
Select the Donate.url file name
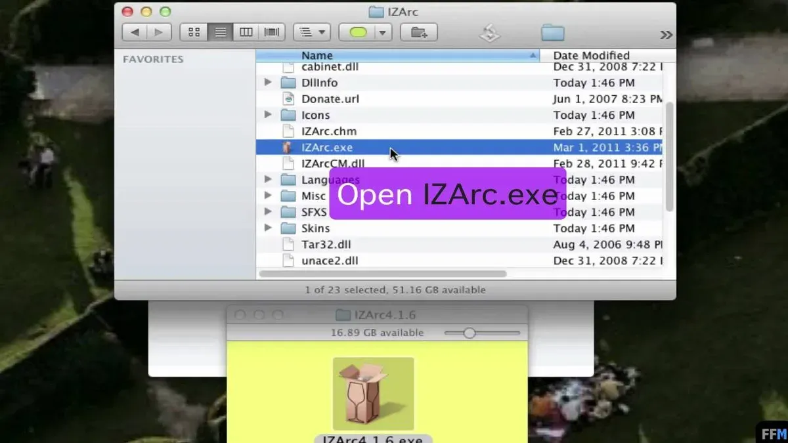click(330, 99)
